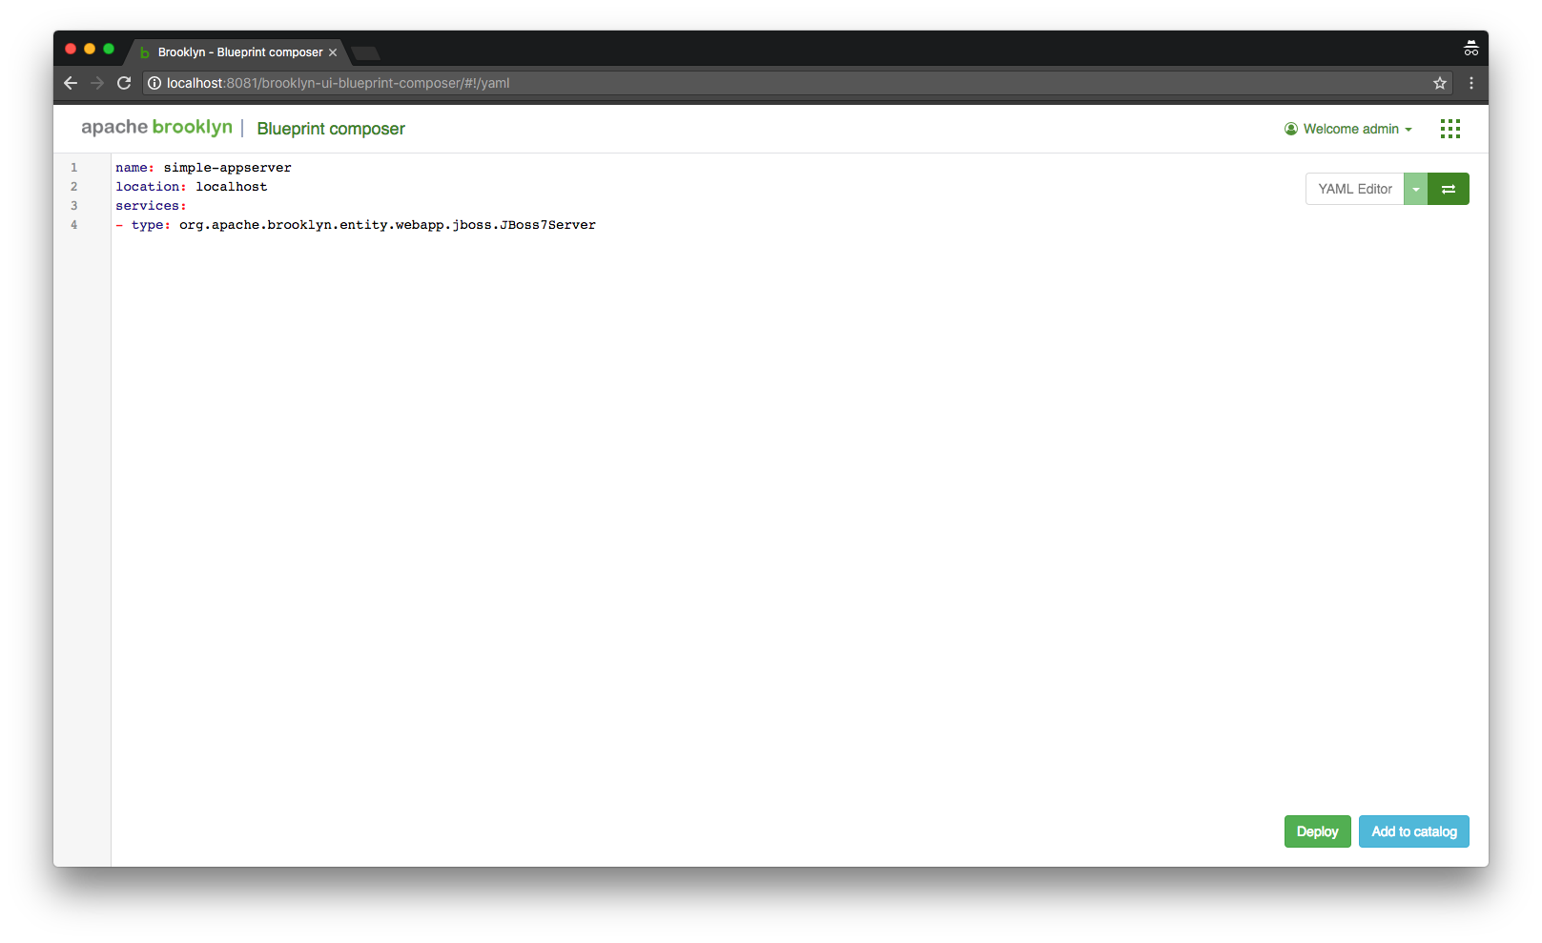Open a new browser tab

point(365,52)
